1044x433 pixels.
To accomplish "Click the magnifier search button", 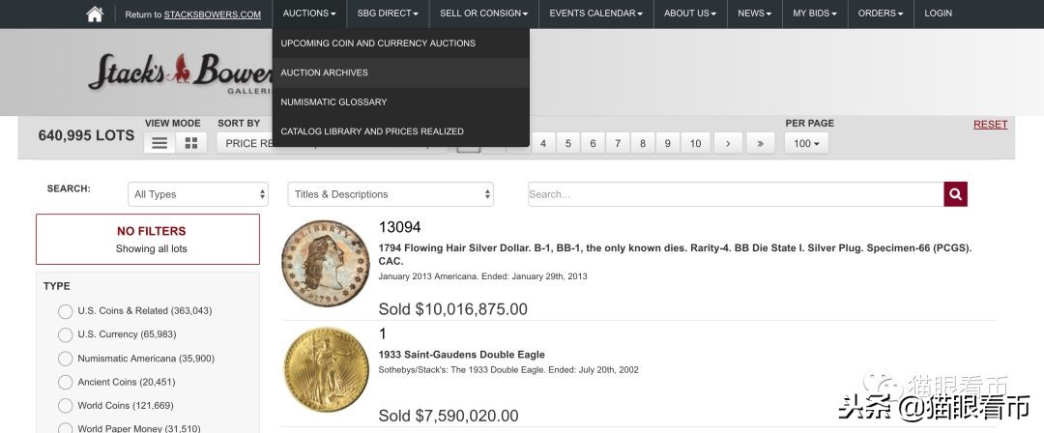I will click(955, 194).
